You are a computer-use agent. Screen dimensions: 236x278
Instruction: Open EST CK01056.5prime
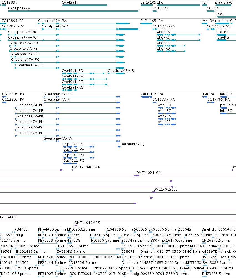(163, 230)
